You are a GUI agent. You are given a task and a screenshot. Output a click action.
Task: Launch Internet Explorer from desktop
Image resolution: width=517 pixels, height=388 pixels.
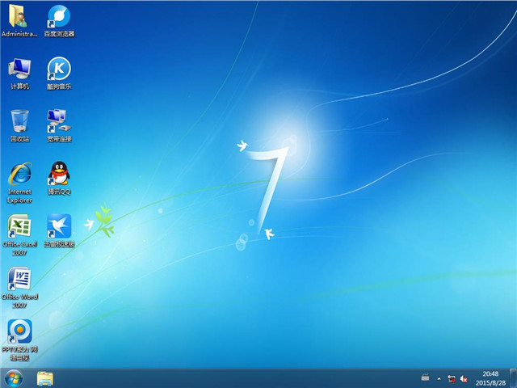click(19, 183)
